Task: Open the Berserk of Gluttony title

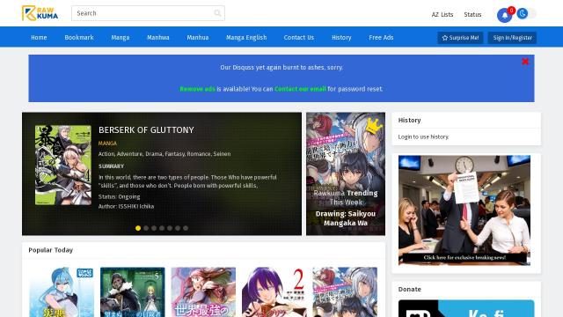Action: [x=146, y=130]
